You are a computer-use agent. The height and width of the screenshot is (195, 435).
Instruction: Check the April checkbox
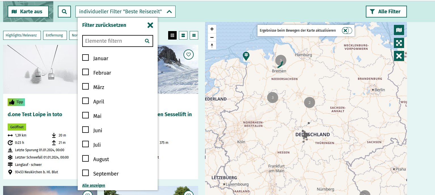[85, 101]
